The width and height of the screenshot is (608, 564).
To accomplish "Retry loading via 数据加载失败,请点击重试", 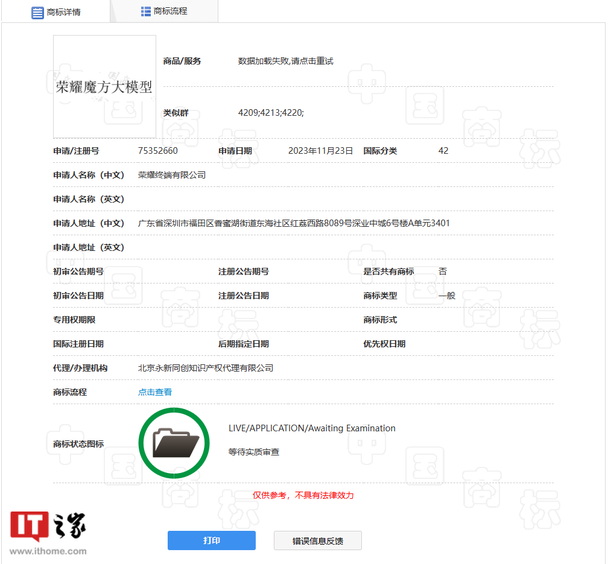I will (x=285, y=61).
